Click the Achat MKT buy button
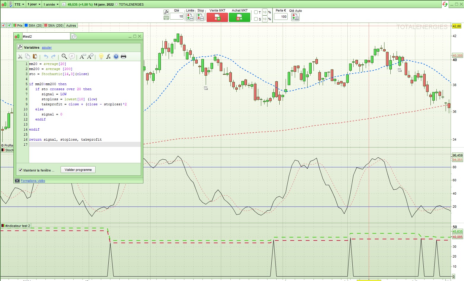Viewport: 464px width, 281px height. pyautogui.click(x=240, y=17)
